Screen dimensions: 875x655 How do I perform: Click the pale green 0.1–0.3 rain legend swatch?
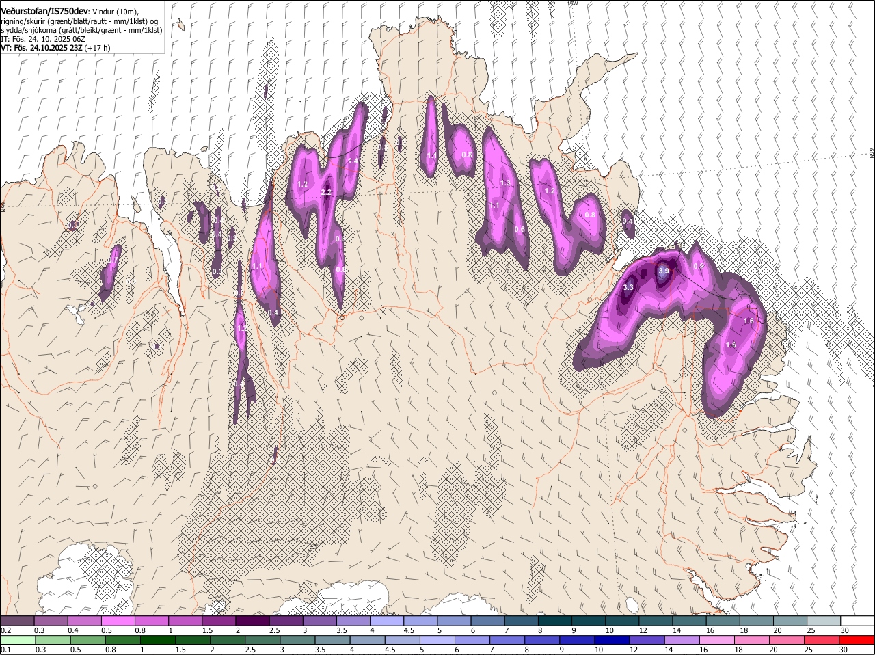click(18, 640)
